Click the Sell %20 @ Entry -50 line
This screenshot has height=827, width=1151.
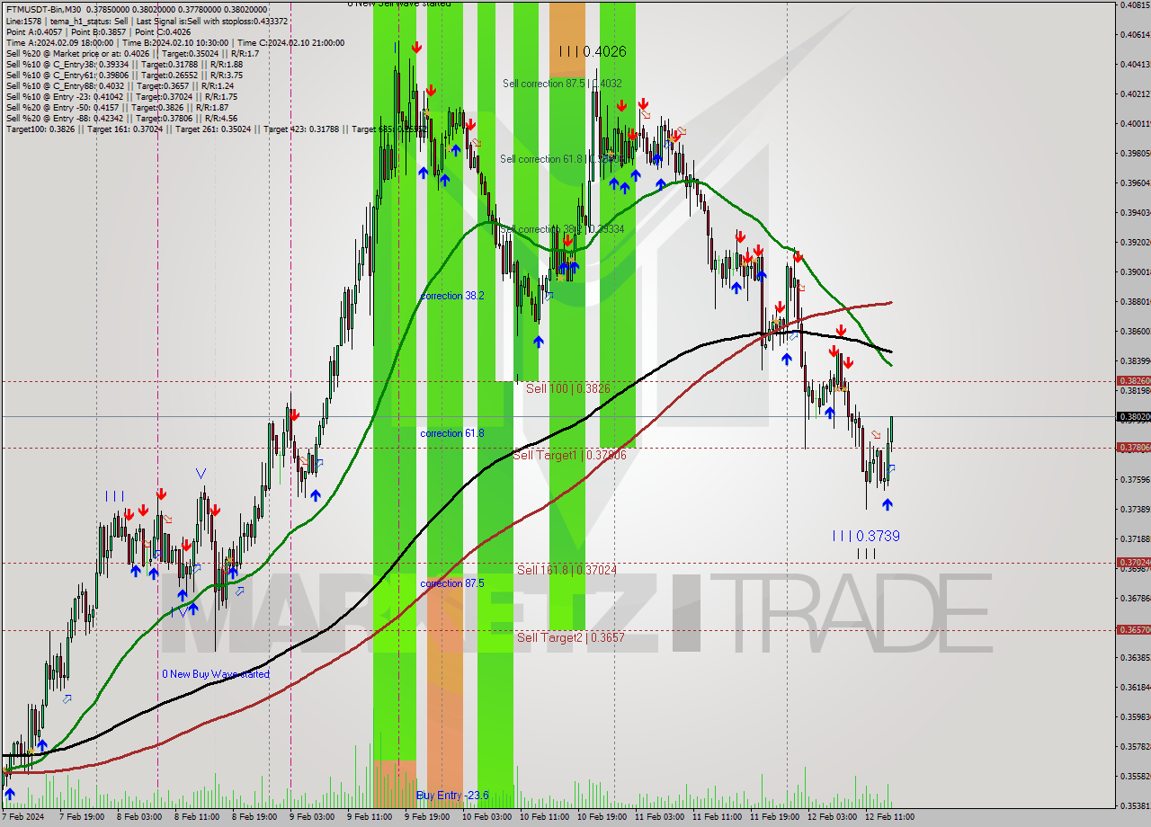(x=116, y=107)
